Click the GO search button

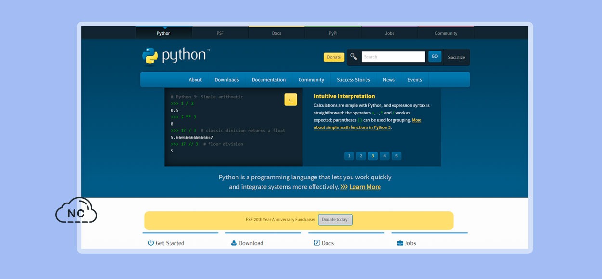click(x=434, y=56)
